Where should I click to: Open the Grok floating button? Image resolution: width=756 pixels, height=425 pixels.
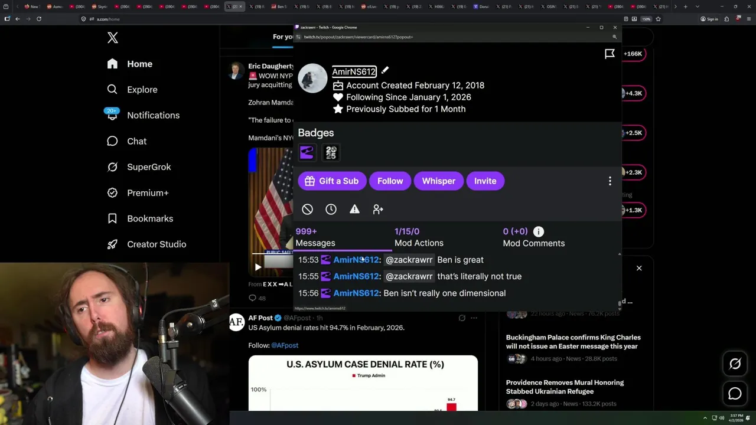pos(735,364)
